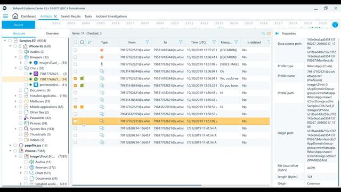Switch to Search Results tab
The height and width of the screenshot is (192, 341).
tap(71, 17)
